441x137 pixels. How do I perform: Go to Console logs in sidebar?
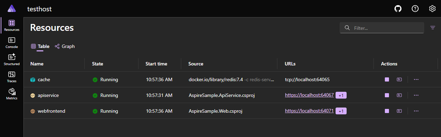[12, 42]
